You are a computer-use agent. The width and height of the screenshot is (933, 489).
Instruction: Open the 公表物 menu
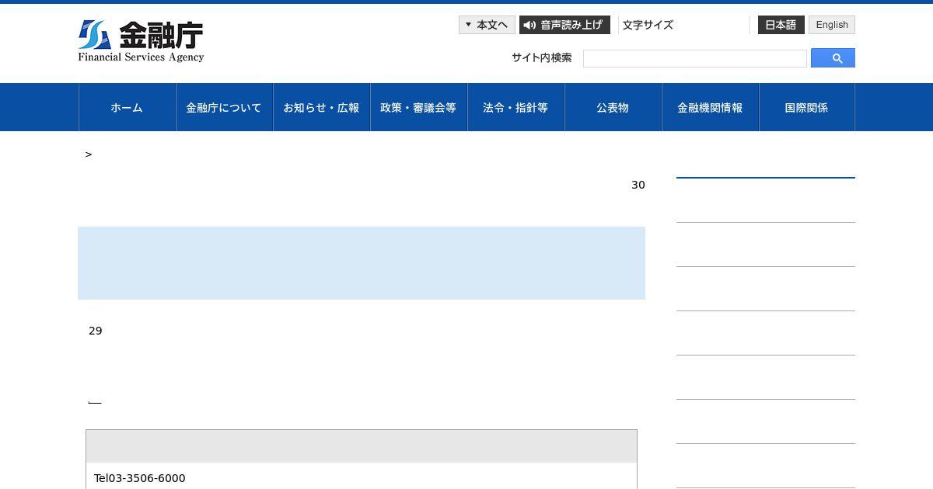pyautogui.click(x=613, y=107)
